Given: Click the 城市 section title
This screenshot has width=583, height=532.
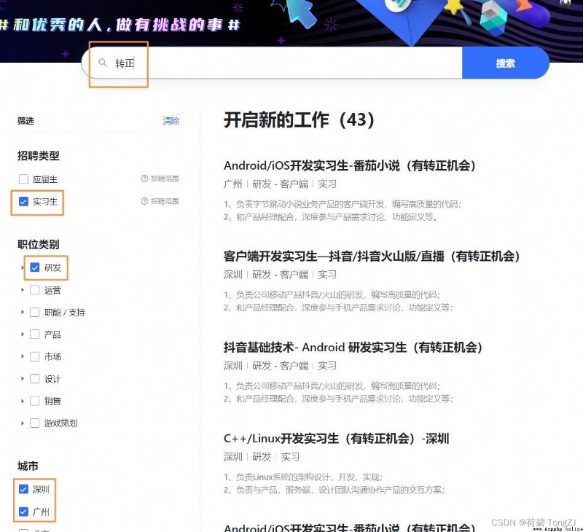Looking at the screenshot, I should click(x=28, y=466).
